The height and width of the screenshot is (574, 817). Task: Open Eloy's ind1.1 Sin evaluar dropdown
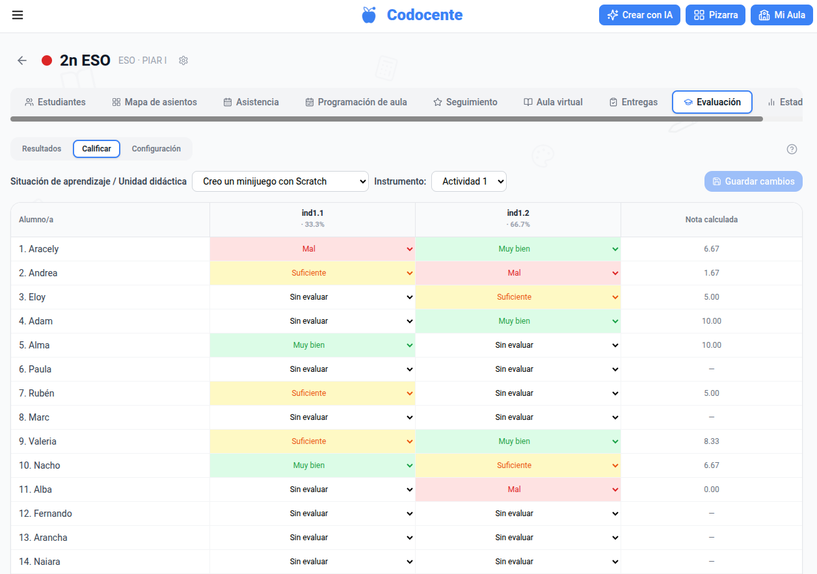pos(312,297)
